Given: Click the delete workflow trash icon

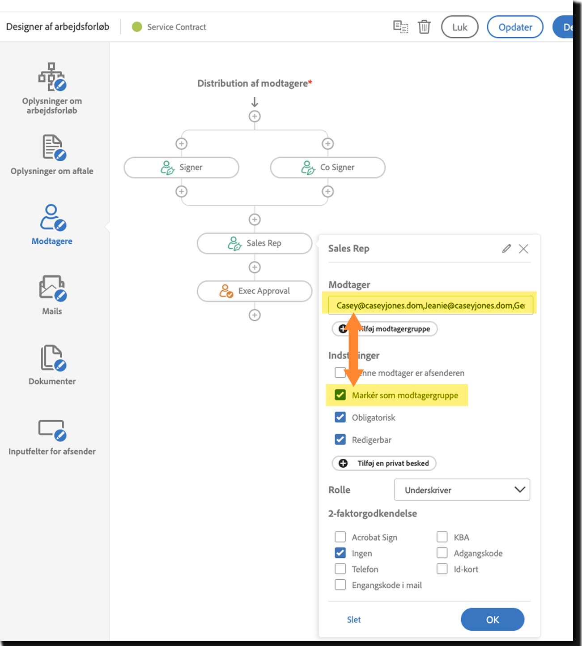Looking at the screenshot, I should (423, 27).
